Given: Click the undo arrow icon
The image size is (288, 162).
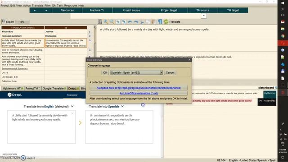Looking at the screenshot, I should 130,22.
